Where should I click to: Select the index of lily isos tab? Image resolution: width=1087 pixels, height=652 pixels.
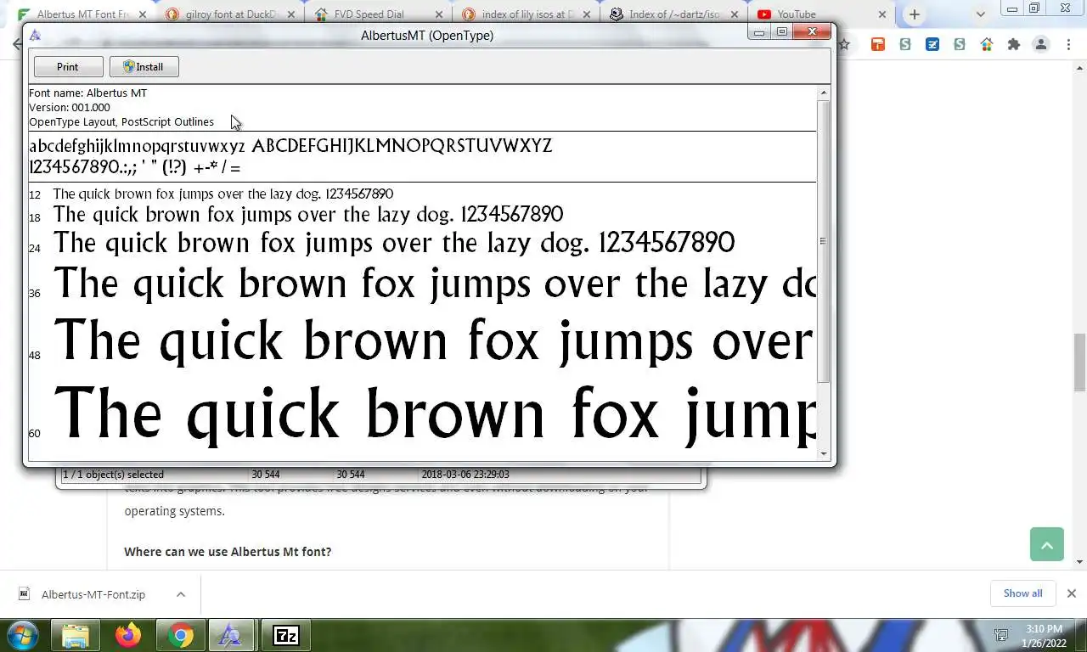pyautogui.click(x=527, y=14)
